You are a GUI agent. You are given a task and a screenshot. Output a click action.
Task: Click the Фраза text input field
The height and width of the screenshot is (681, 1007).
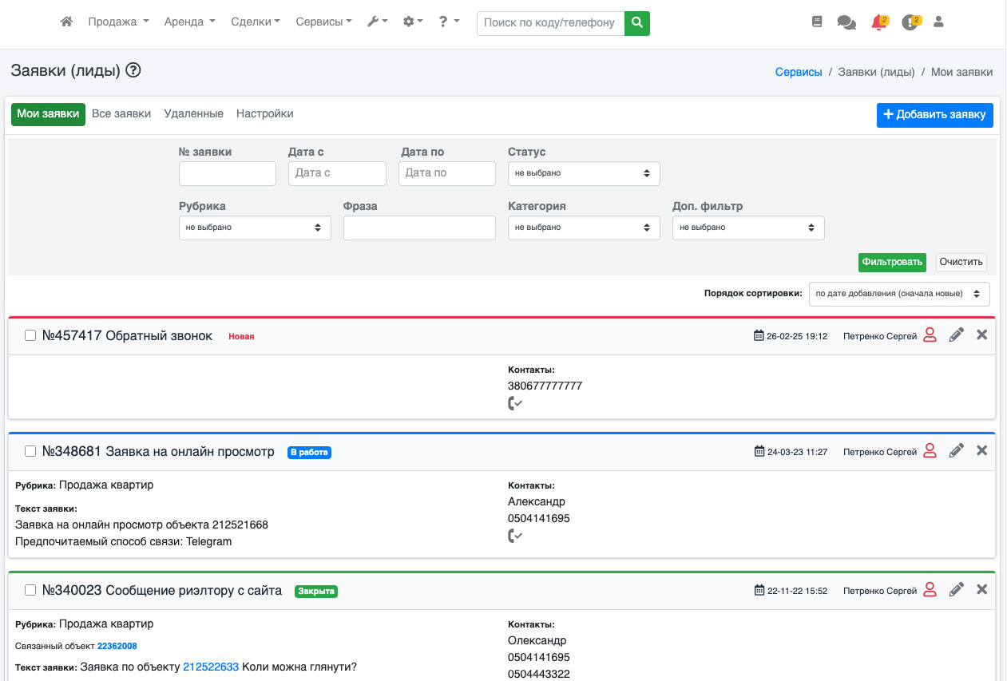(x=419, y=228)
